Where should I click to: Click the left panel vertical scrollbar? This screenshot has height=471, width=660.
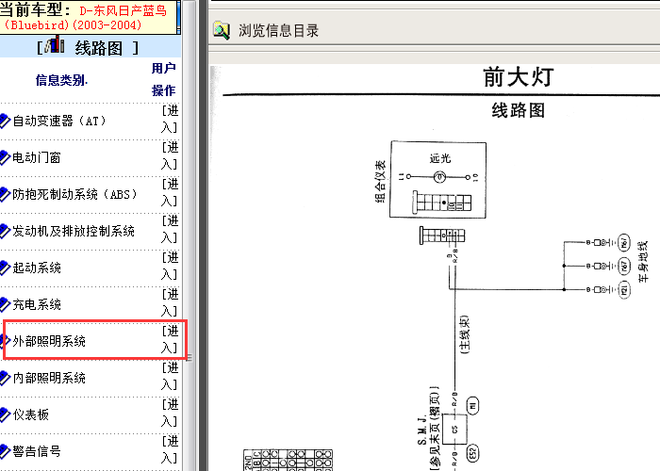(190, 235)
